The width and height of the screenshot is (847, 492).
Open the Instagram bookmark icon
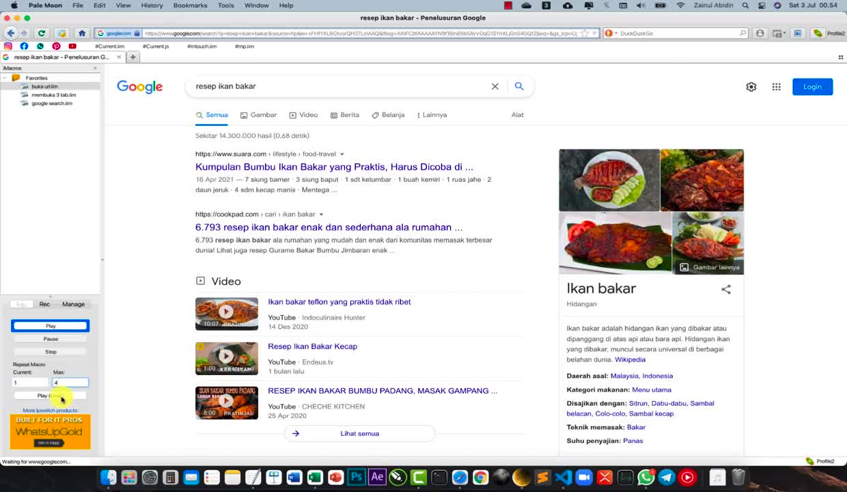pyautogui.click(x=8, y=46)
